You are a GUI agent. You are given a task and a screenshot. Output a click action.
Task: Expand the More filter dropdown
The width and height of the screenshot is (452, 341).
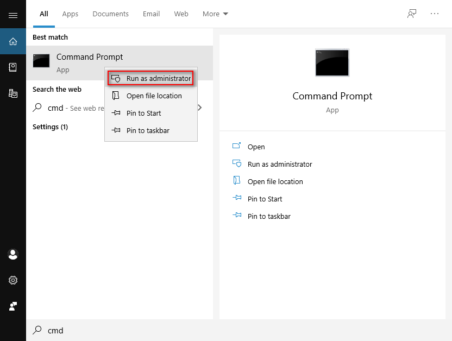215,14
